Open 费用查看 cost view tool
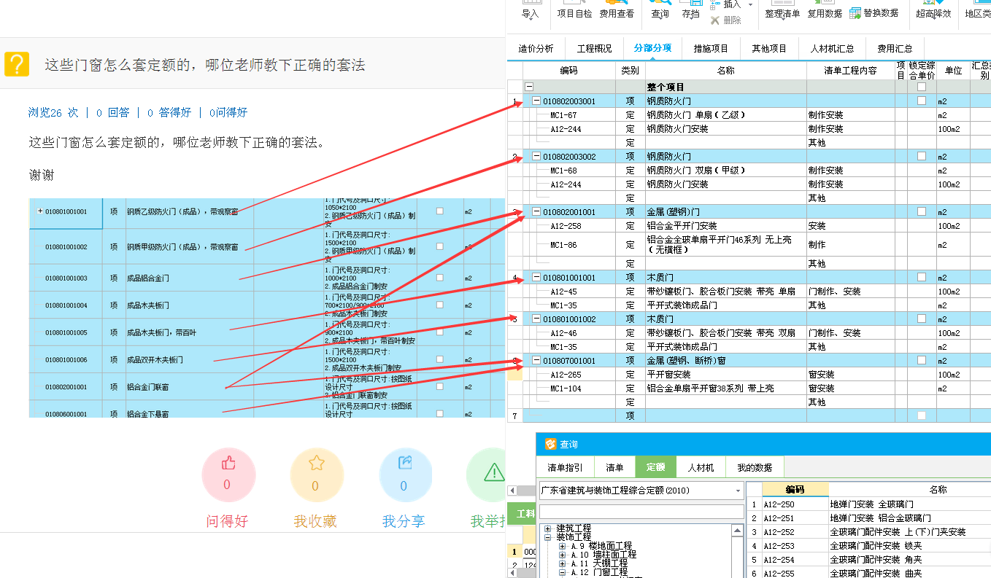This screenshot has width=991, height=578. (x=617, y=10)
